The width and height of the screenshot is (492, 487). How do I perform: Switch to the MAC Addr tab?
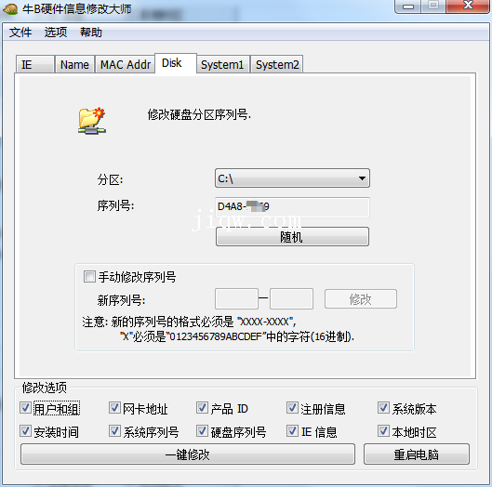click(x=126, y=64)
